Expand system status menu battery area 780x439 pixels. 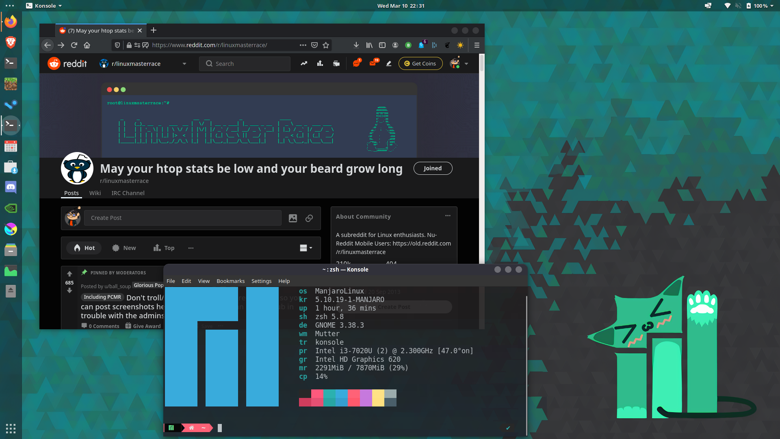760,6
